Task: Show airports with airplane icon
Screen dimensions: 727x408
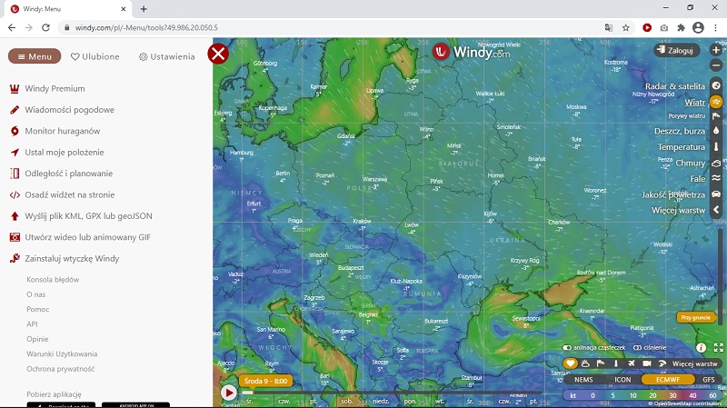Action: pos(632,363)
